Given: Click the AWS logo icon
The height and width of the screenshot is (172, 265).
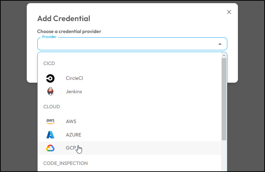Looking at the screenshot, I should pyautogui.click(x=50, y=121).
